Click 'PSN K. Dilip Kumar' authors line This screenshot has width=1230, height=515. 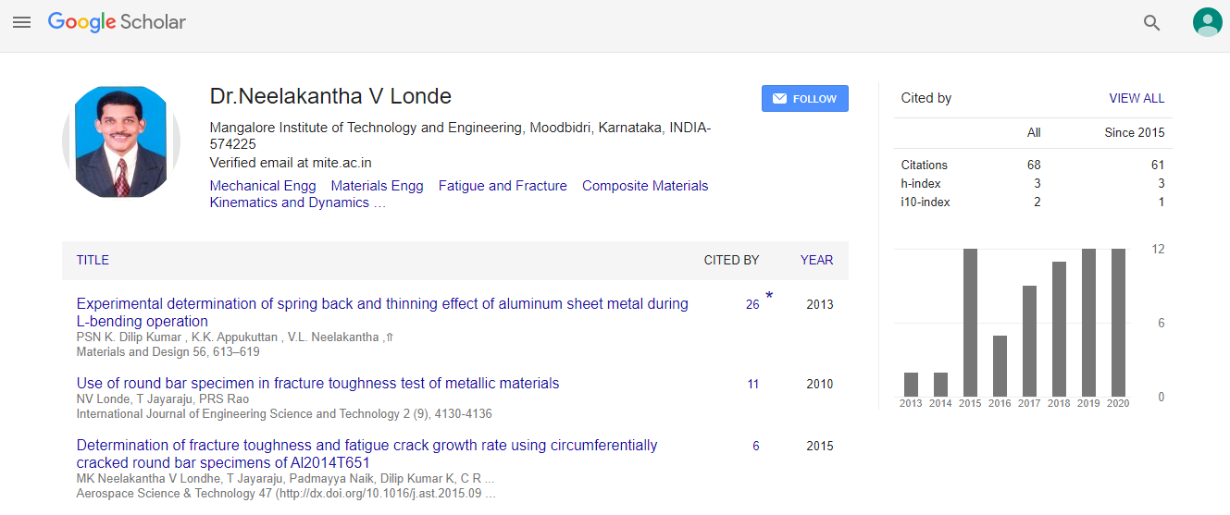235,337
